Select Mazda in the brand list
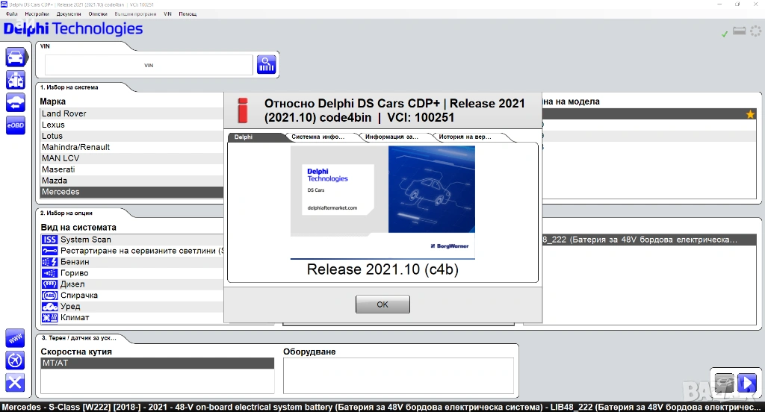 pos(55,181)
